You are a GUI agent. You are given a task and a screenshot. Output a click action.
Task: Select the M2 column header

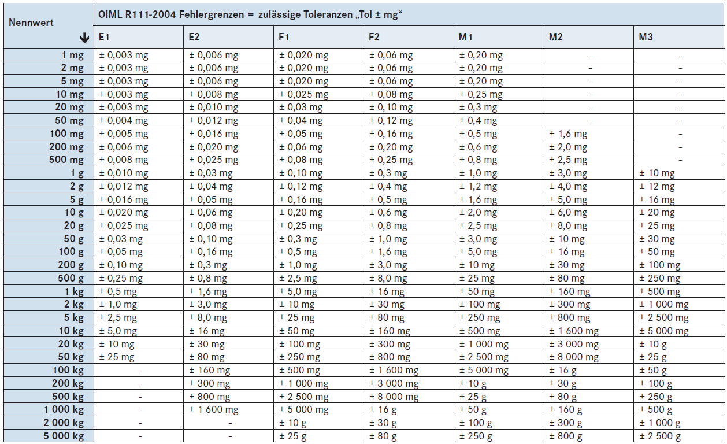click(556, 38)
